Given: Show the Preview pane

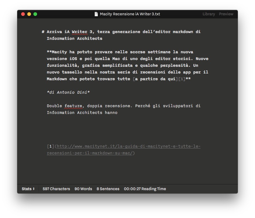Looking at the screenshot, I should 226,14.
